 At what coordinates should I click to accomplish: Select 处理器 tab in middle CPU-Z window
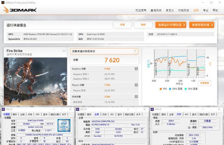[x=81, y=114]
